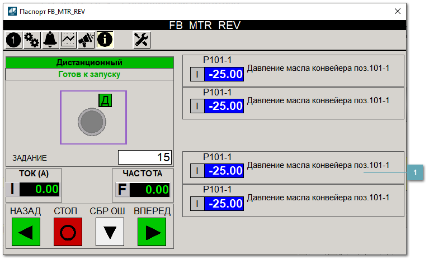Click the gray motor circle symbol
Viewport: 429px width, 260px height.
coord(89,122)
